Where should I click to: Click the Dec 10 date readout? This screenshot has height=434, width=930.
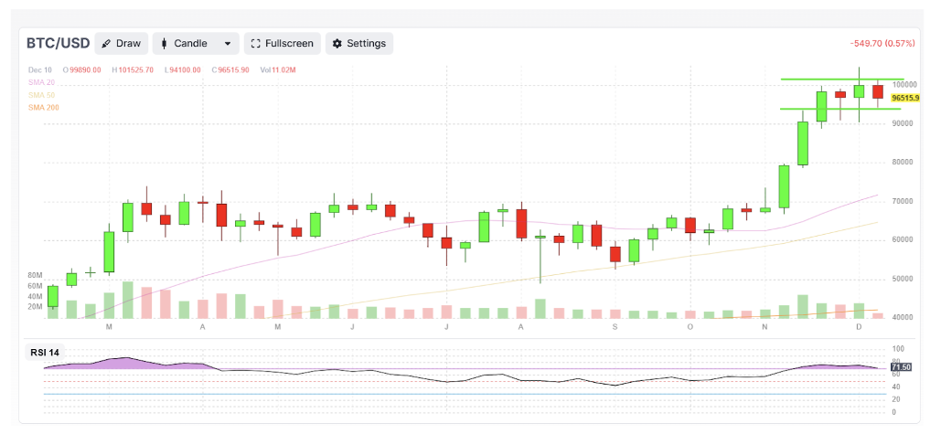[x=39, y=70]
